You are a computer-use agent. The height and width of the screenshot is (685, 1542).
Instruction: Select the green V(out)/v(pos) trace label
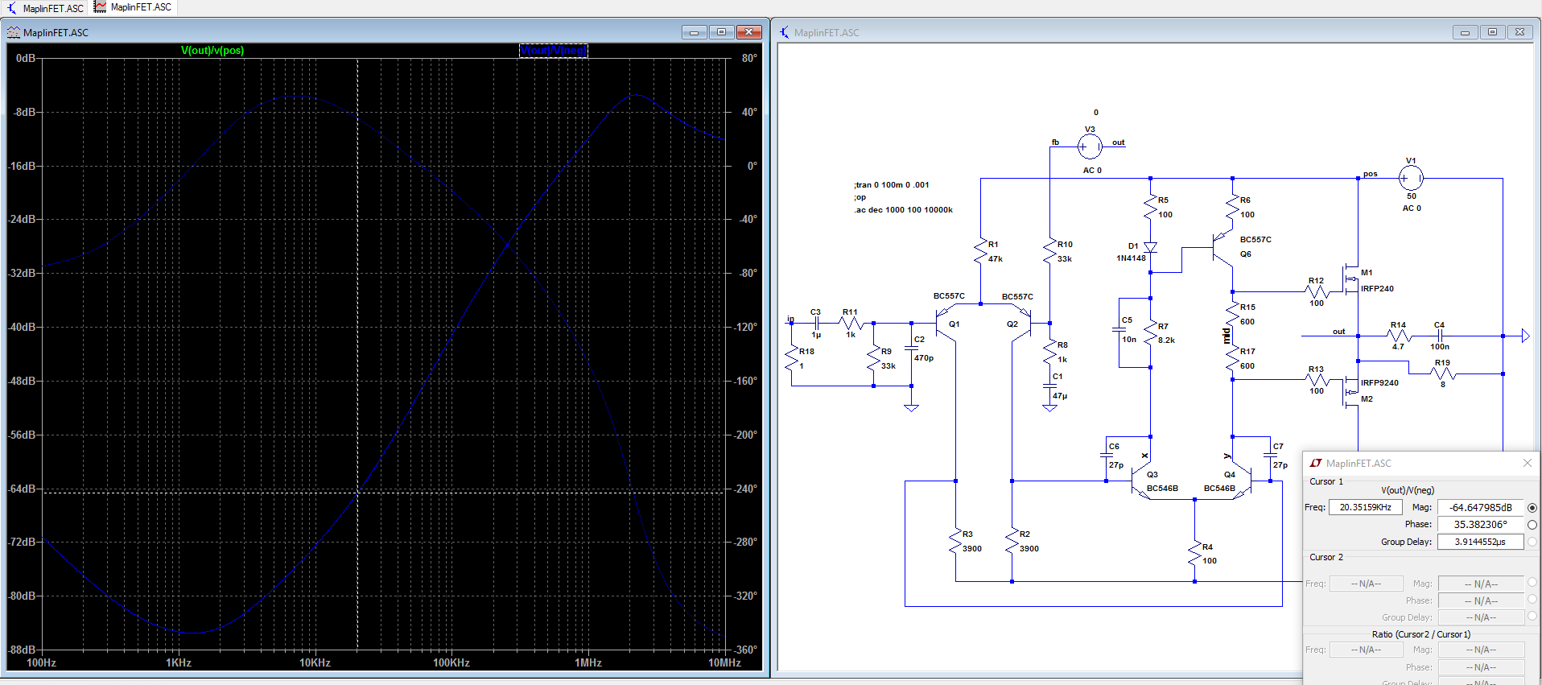[212, 50]
